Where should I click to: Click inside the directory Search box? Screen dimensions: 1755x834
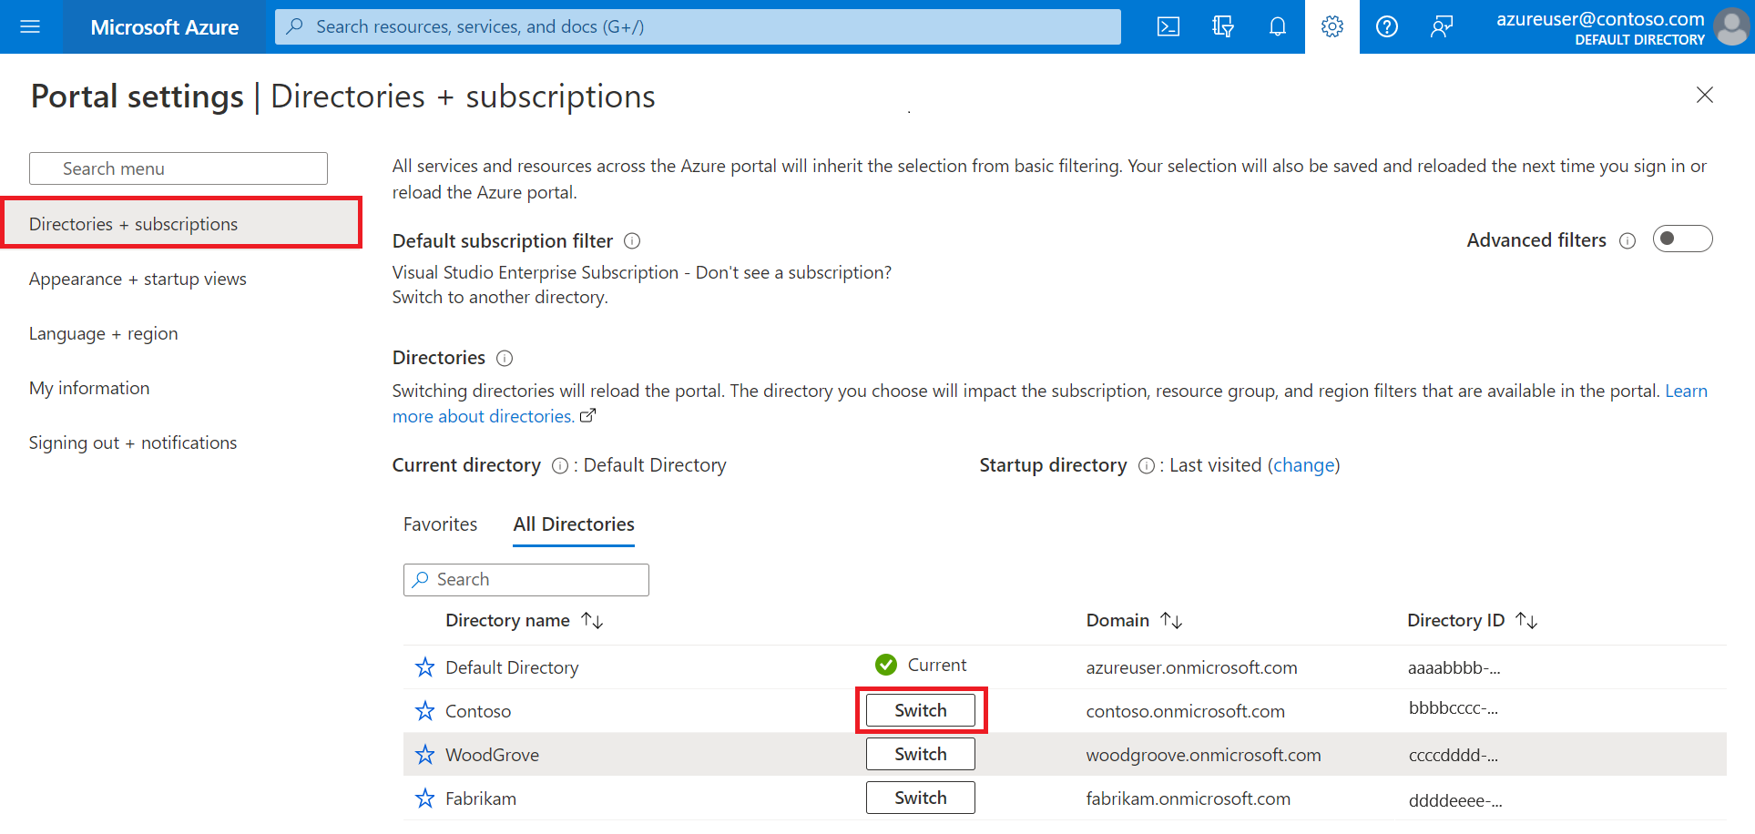click(525, 579)
